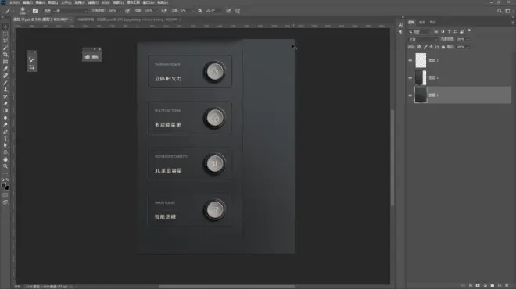Open the File menu
This screenshot has height=289, width=516.
[14, 2]
